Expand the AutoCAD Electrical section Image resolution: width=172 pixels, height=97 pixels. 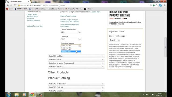(x=76, y=91)
